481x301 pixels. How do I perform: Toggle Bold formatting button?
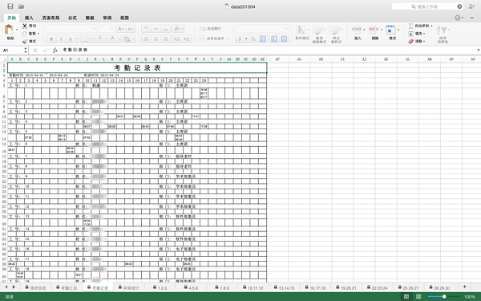(x=51, y=39)
